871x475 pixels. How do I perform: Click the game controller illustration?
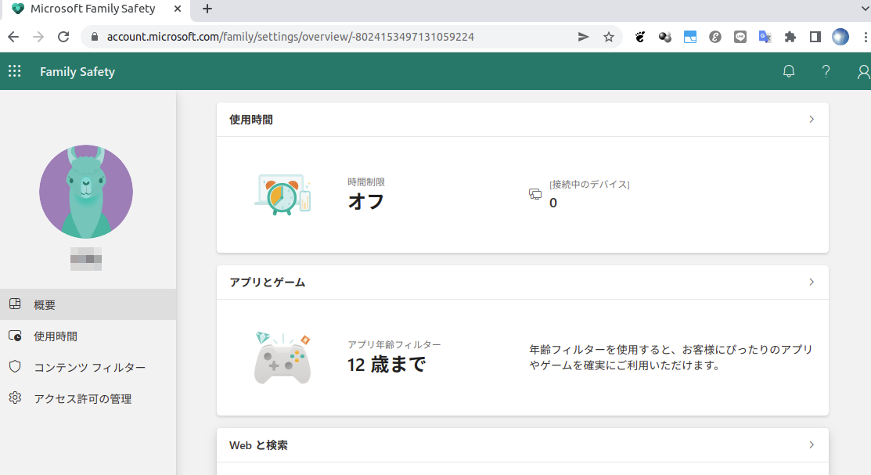(x=283, y=357)
